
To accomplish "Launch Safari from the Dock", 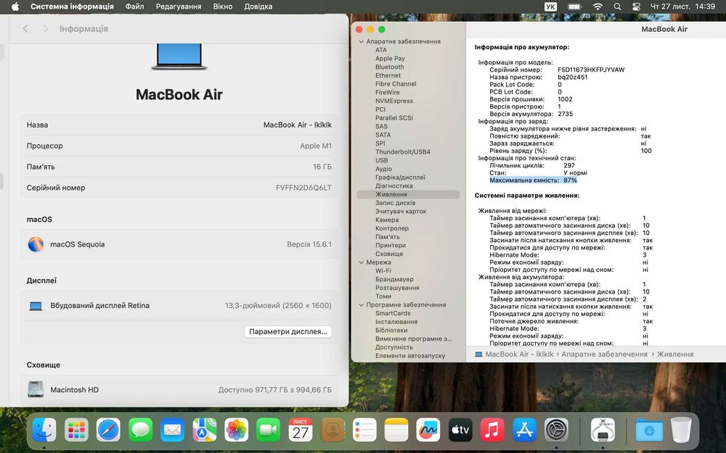I will pyautogui.click(x=108, y=430).
